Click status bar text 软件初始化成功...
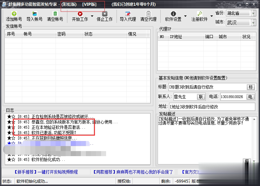 32,181
